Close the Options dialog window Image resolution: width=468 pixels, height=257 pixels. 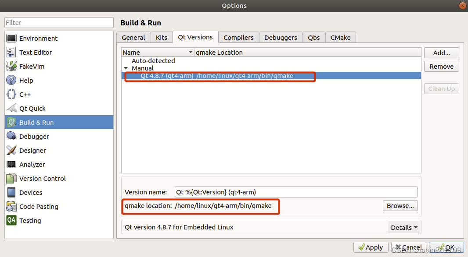pos(462,6)
